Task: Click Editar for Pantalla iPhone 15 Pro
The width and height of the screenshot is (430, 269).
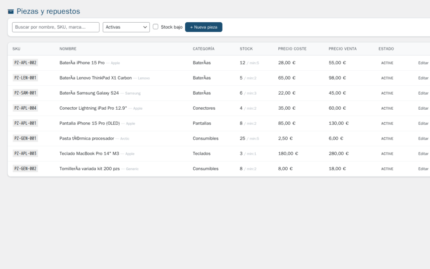Action: click(423, 124)
